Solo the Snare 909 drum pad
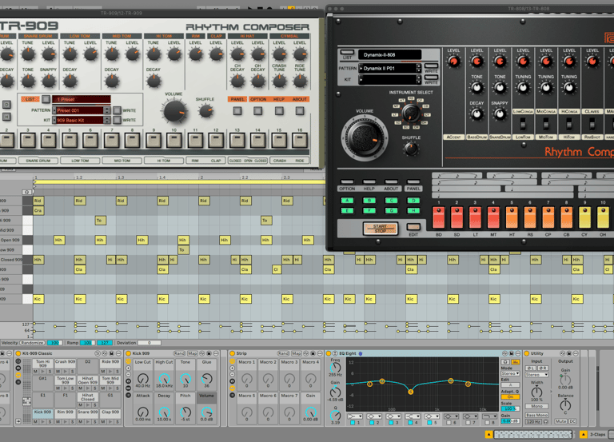The height and width of the screenshot is (442, 614). pos(95,422)
